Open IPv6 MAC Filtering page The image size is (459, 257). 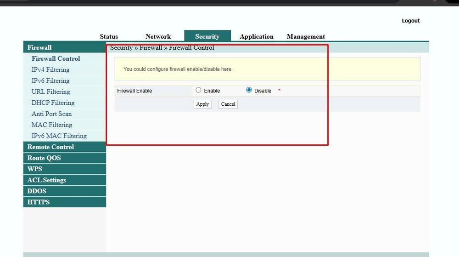tap(59, 136)
